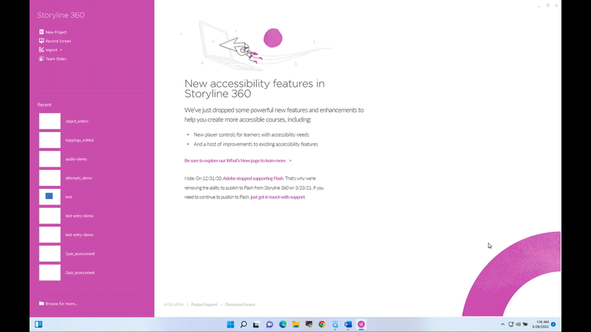Click the volume speaker tray icon
This screenshot has height=332, width=591.
518,324
